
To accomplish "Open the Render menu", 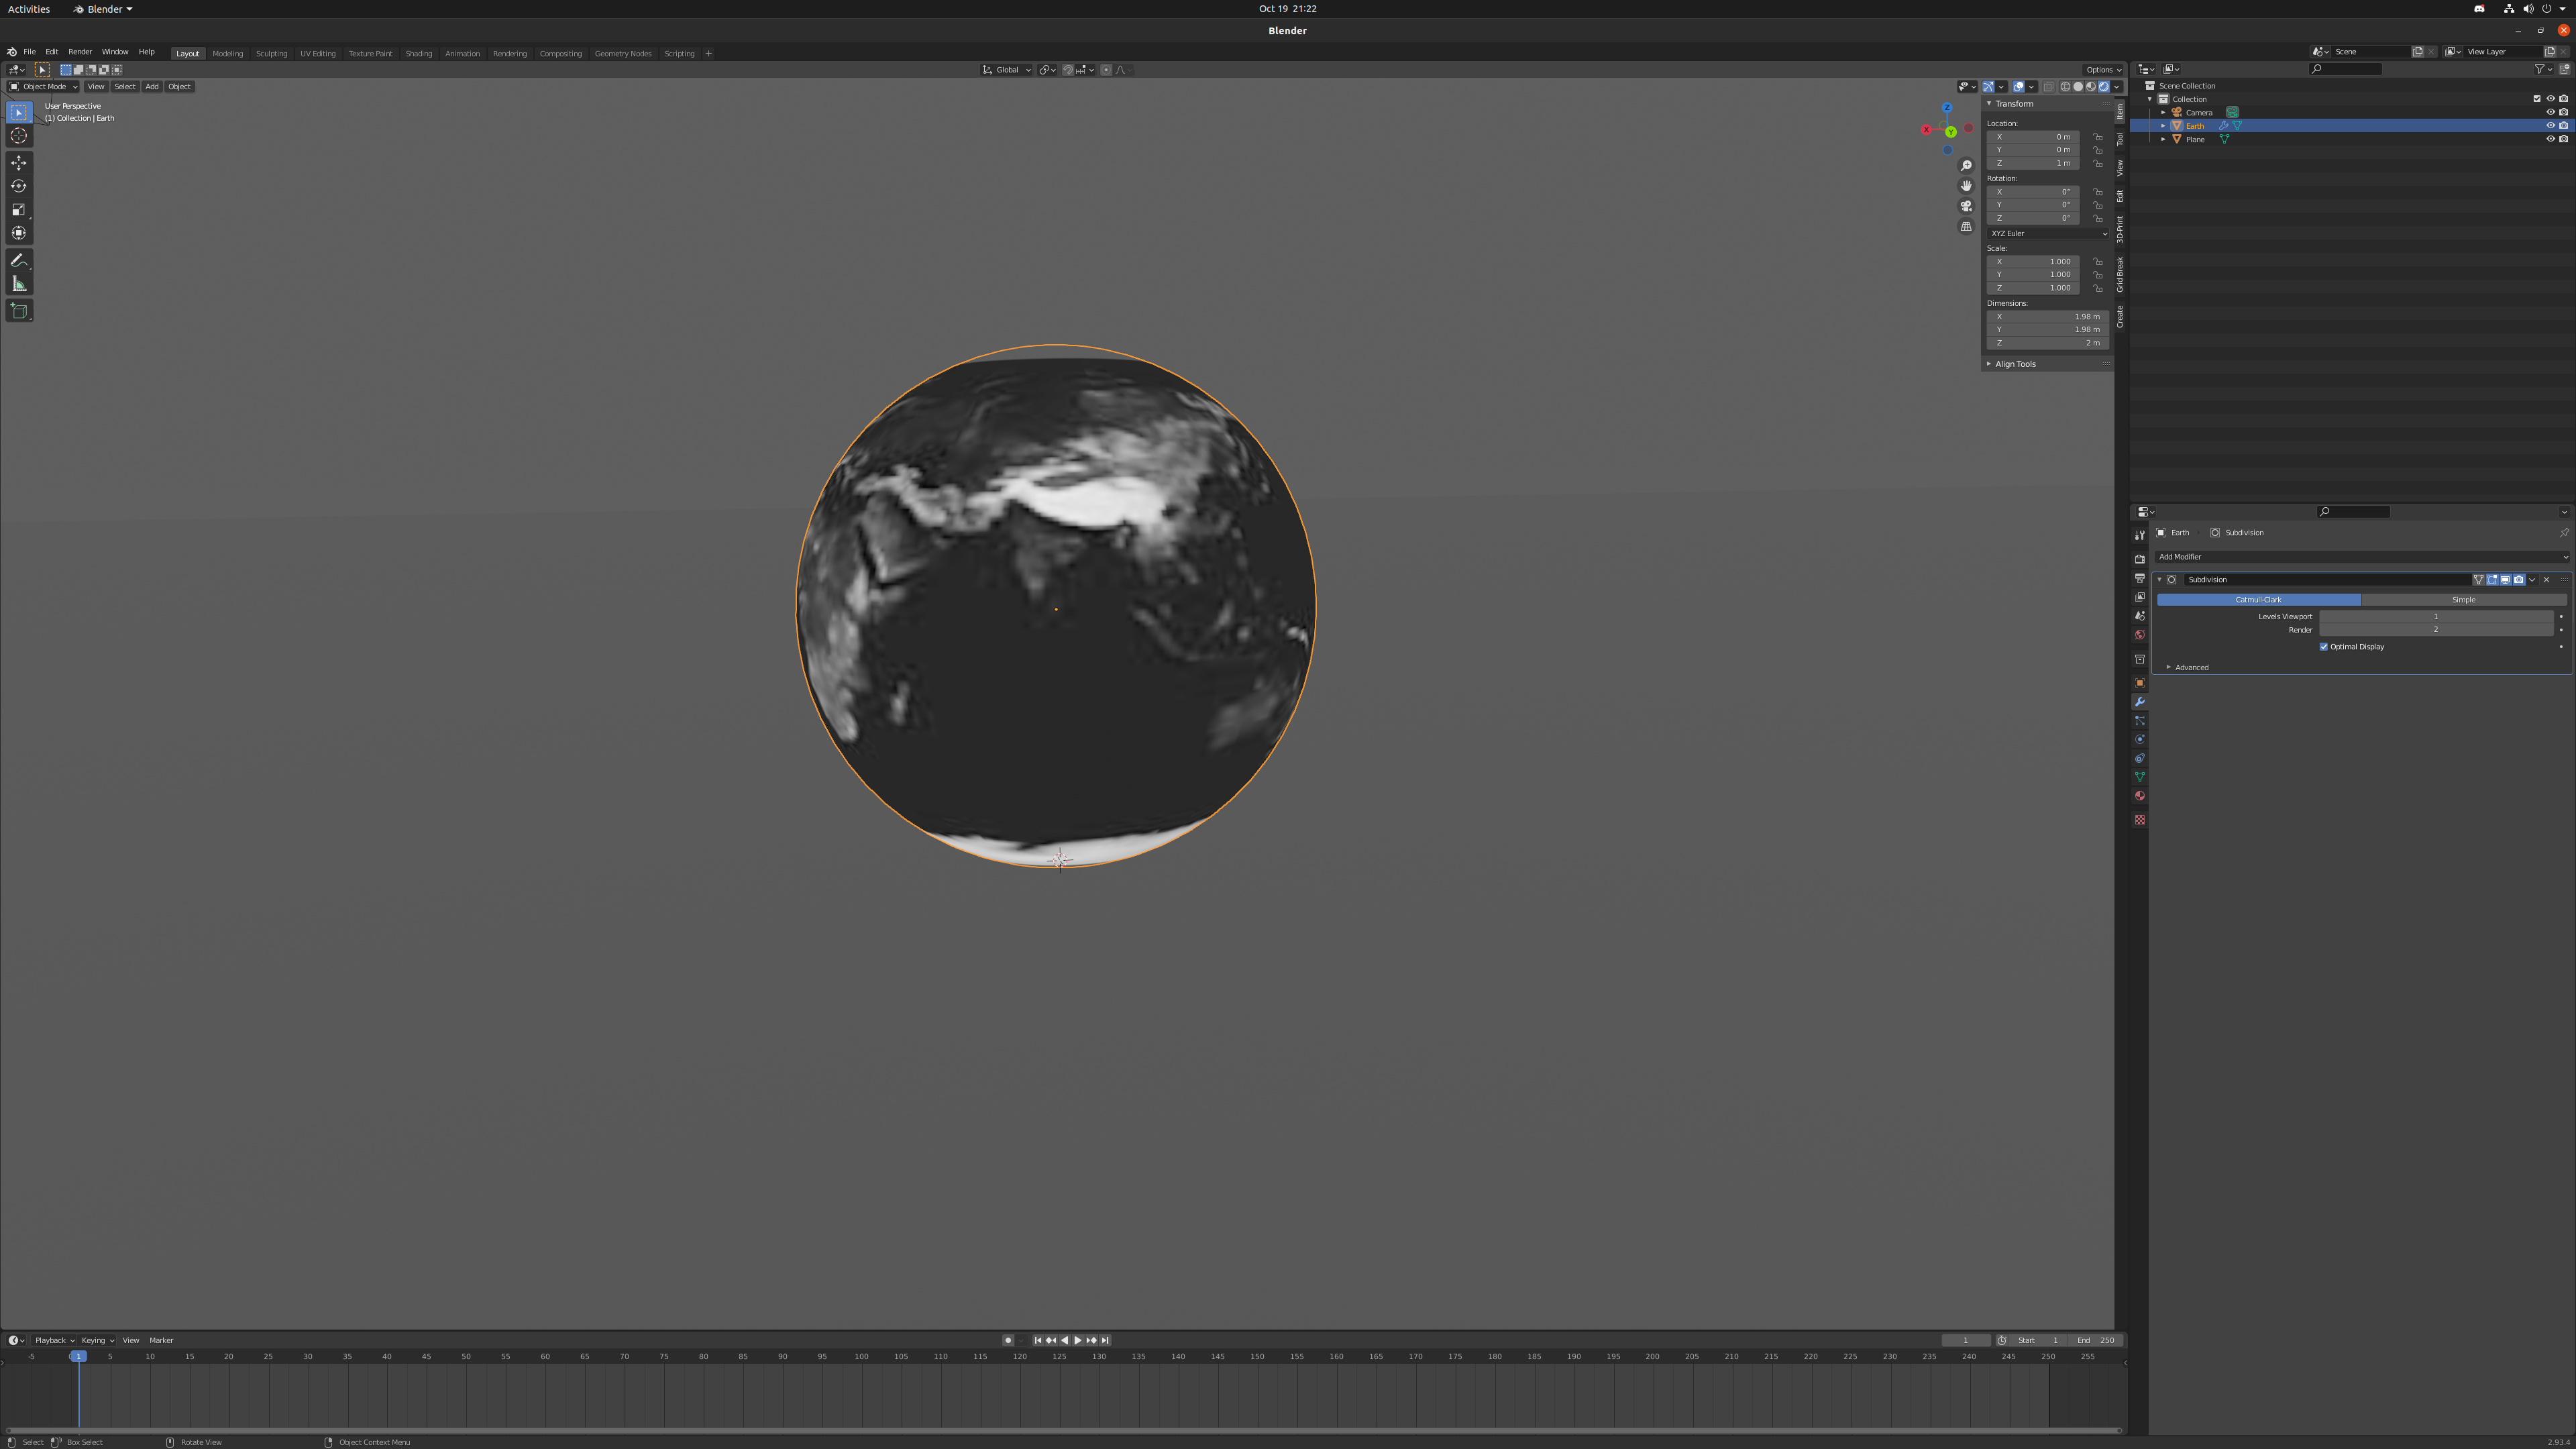I will click(x=80, y=52).
